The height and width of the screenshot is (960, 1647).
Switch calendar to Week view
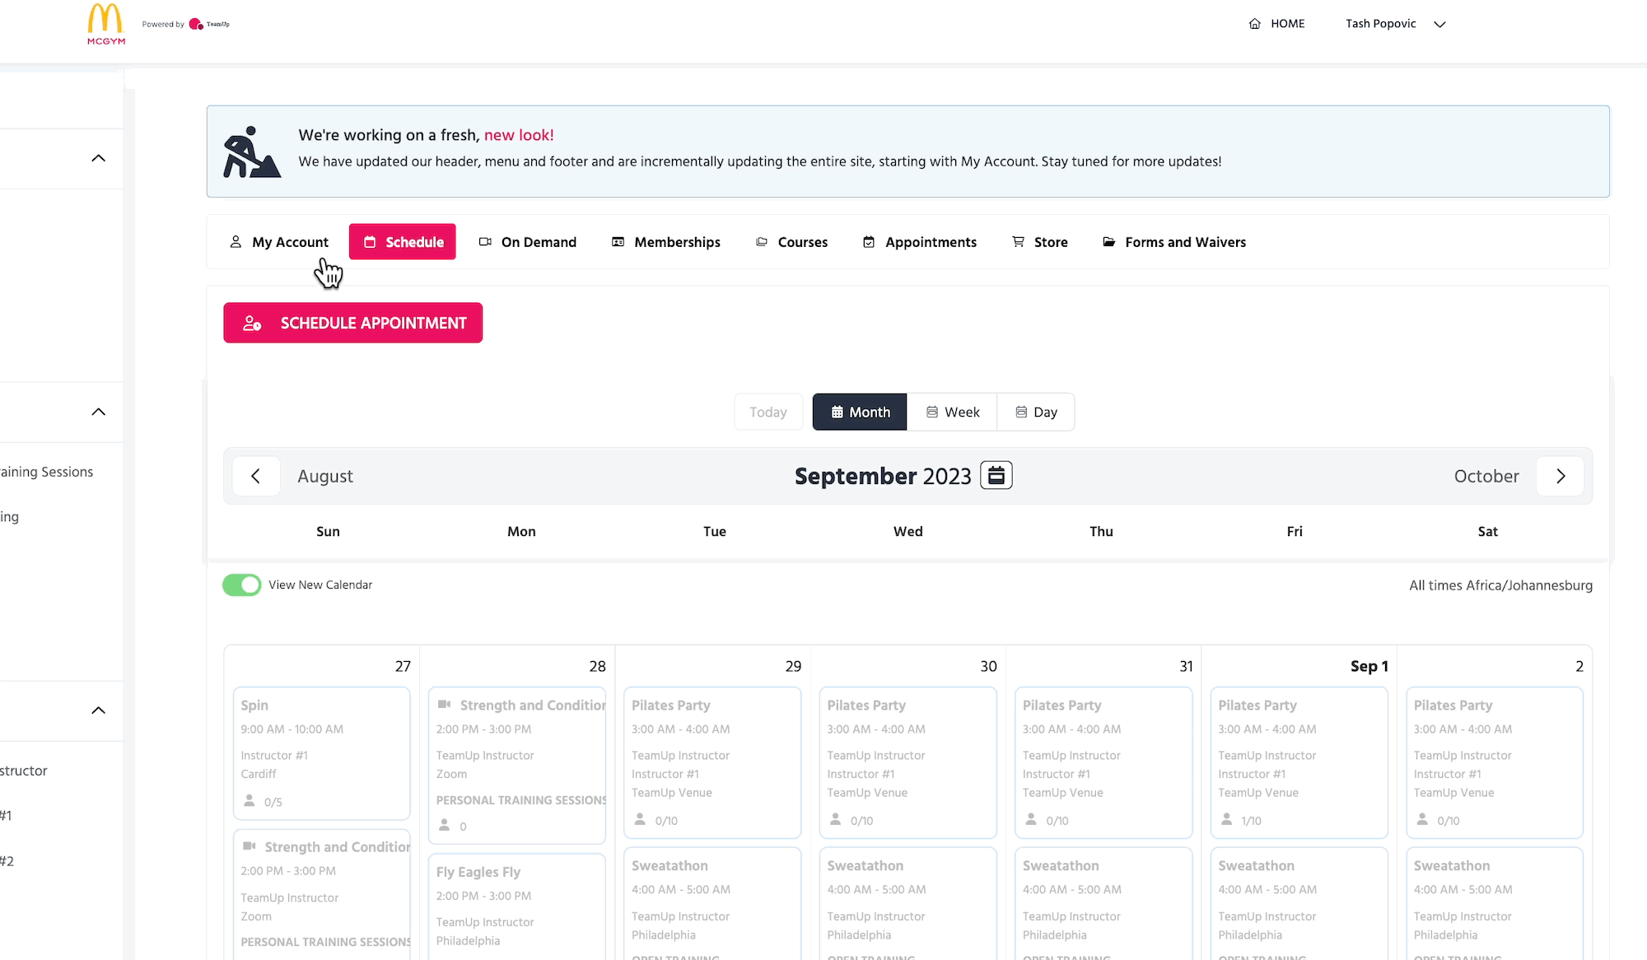pyautogui.click(x=952, y=412)
